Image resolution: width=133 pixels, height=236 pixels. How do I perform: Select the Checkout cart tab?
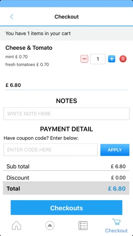coord(116,226)
